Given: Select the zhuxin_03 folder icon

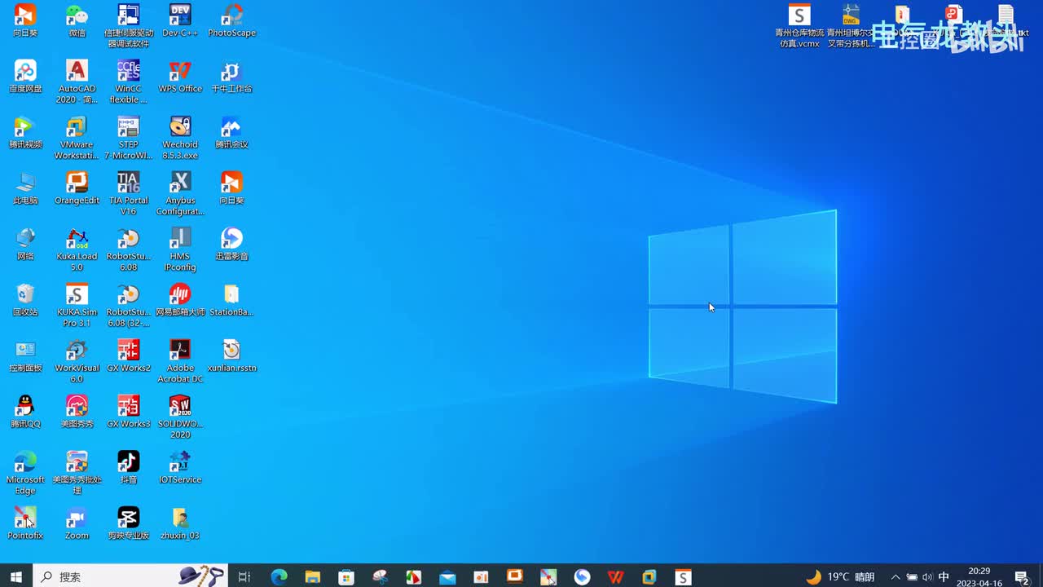Looking at the screenshot, I should [x=180, y=523].
